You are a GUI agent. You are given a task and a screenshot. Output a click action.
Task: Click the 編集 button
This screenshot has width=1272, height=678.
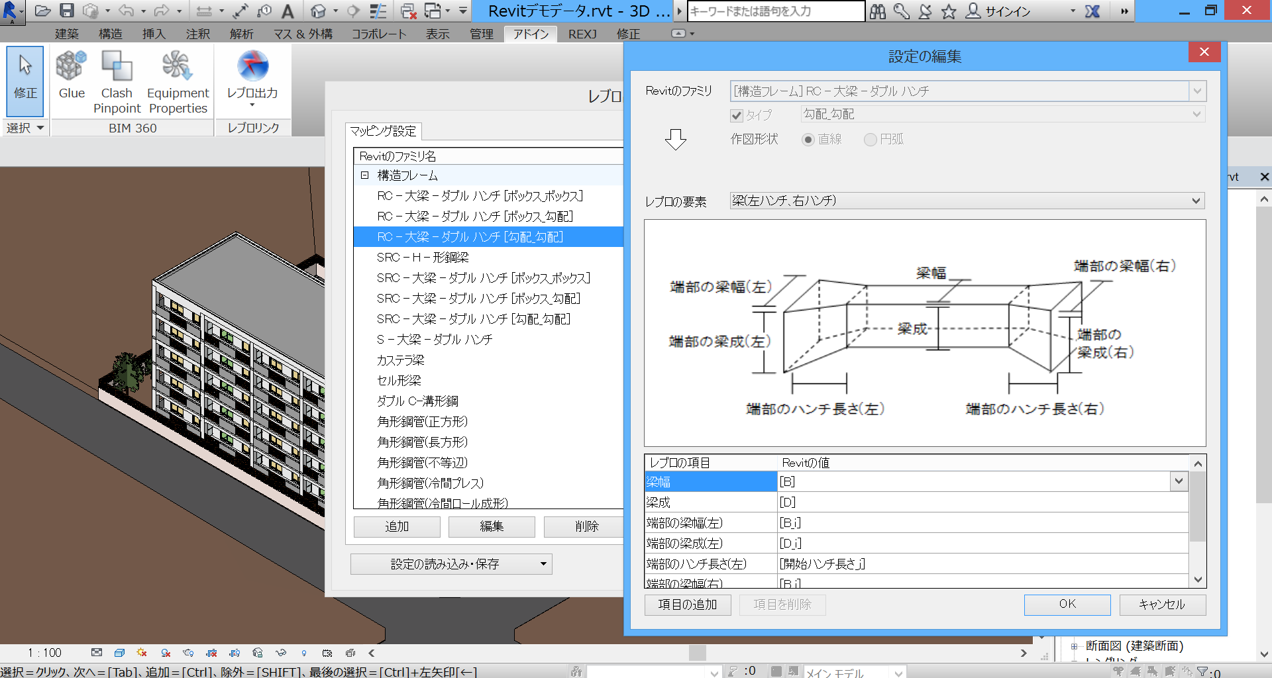point(492,526)
